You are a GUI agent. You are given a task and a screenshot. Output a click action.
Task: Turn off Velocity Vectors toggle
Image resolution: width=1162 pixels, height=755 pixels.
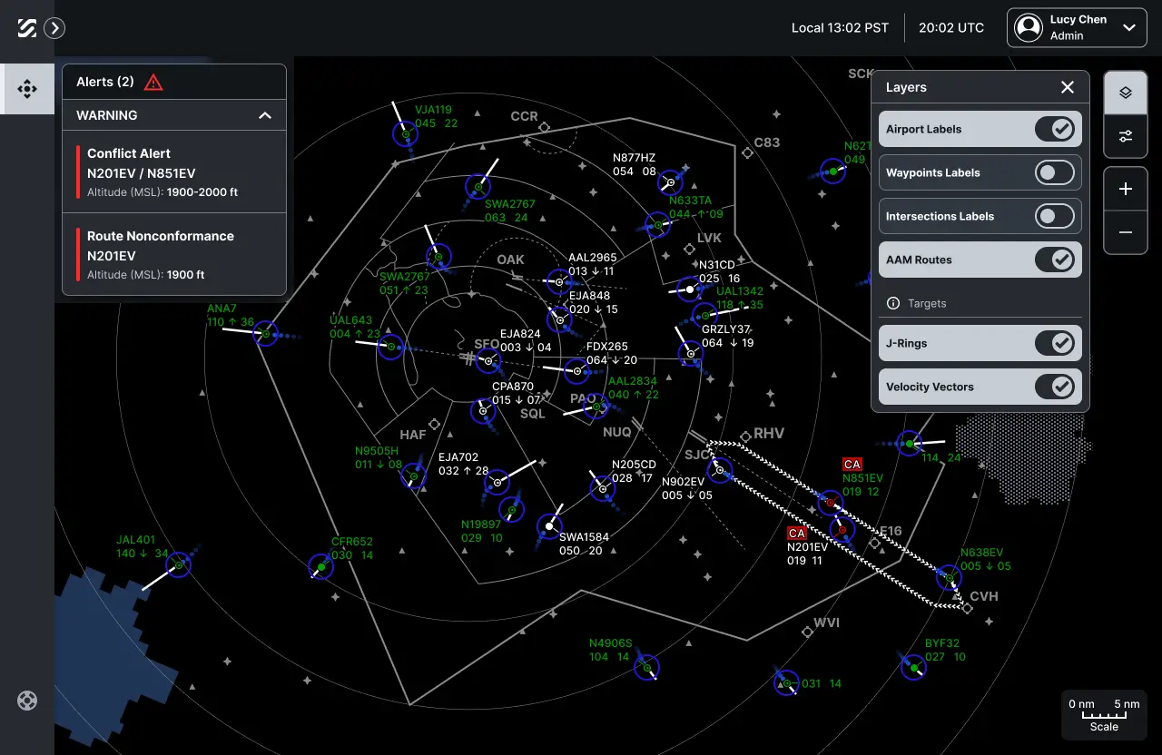(x=1055, y=387)
